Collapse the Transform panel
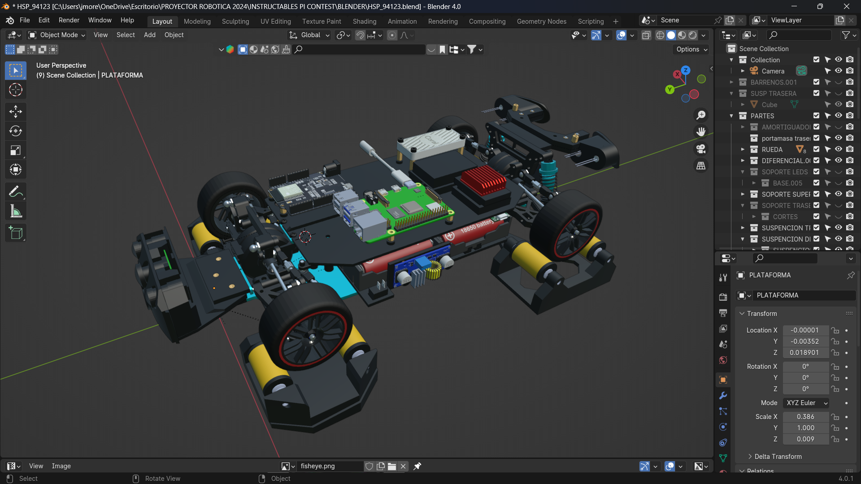 point(742,314)
